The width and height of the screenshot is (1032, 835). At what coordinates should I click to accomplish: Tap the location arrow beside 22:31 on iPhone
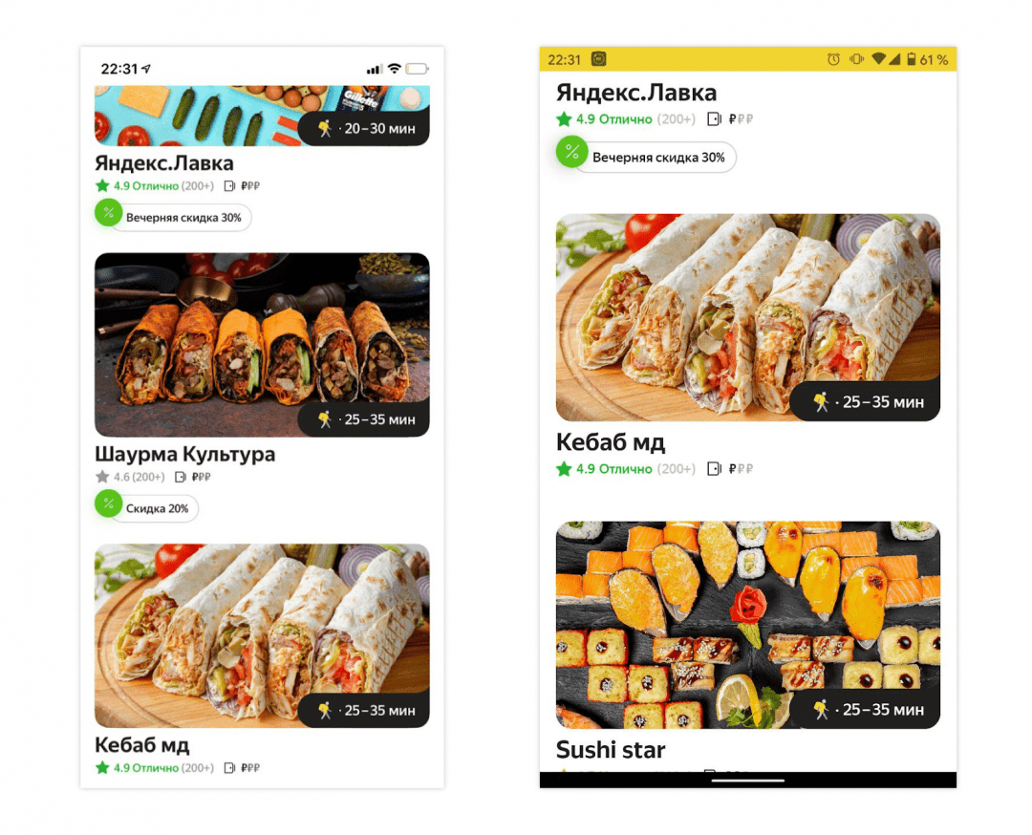pyautogui.click(x=146, y=69)
